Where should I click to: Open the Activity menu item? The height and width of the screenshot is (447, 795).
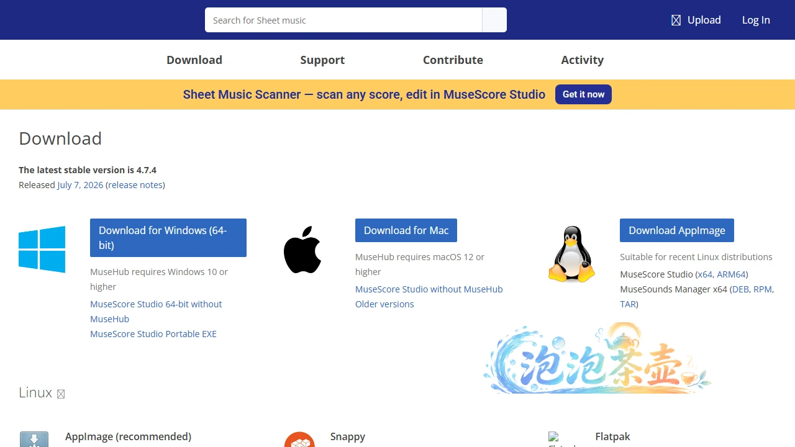coord(582,60)
